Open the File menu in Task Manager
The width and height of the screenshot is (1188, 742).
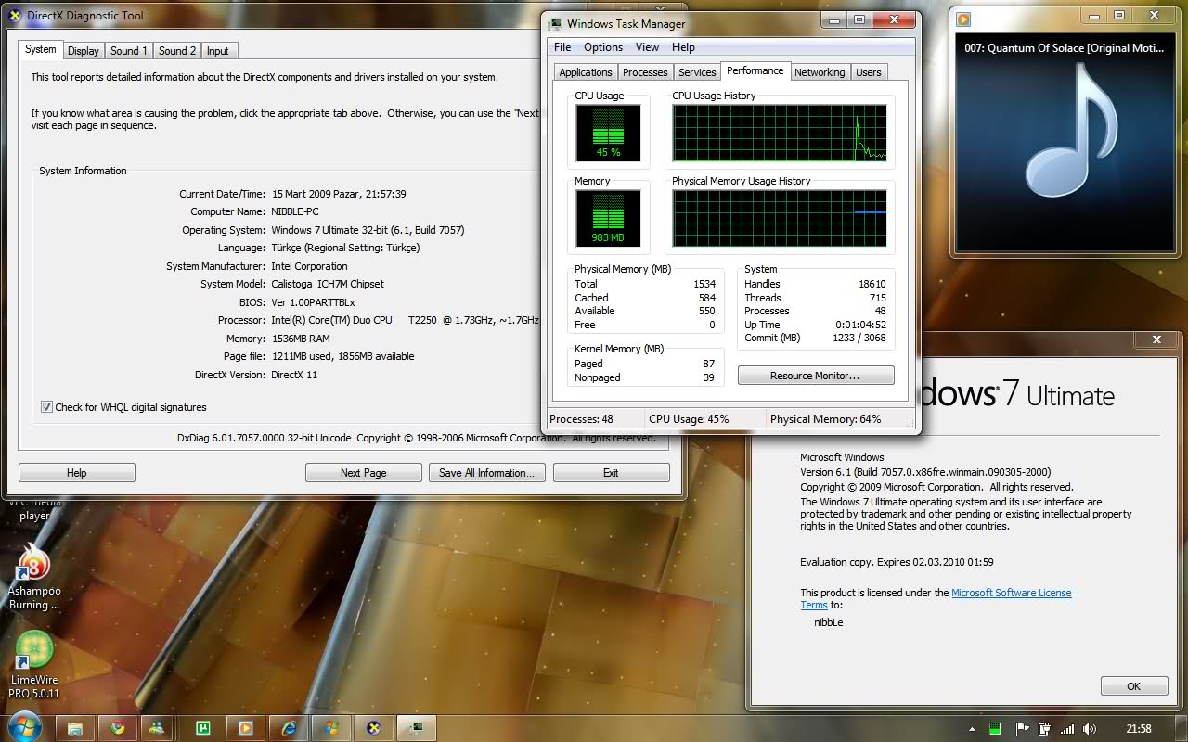tap(562, 47)
